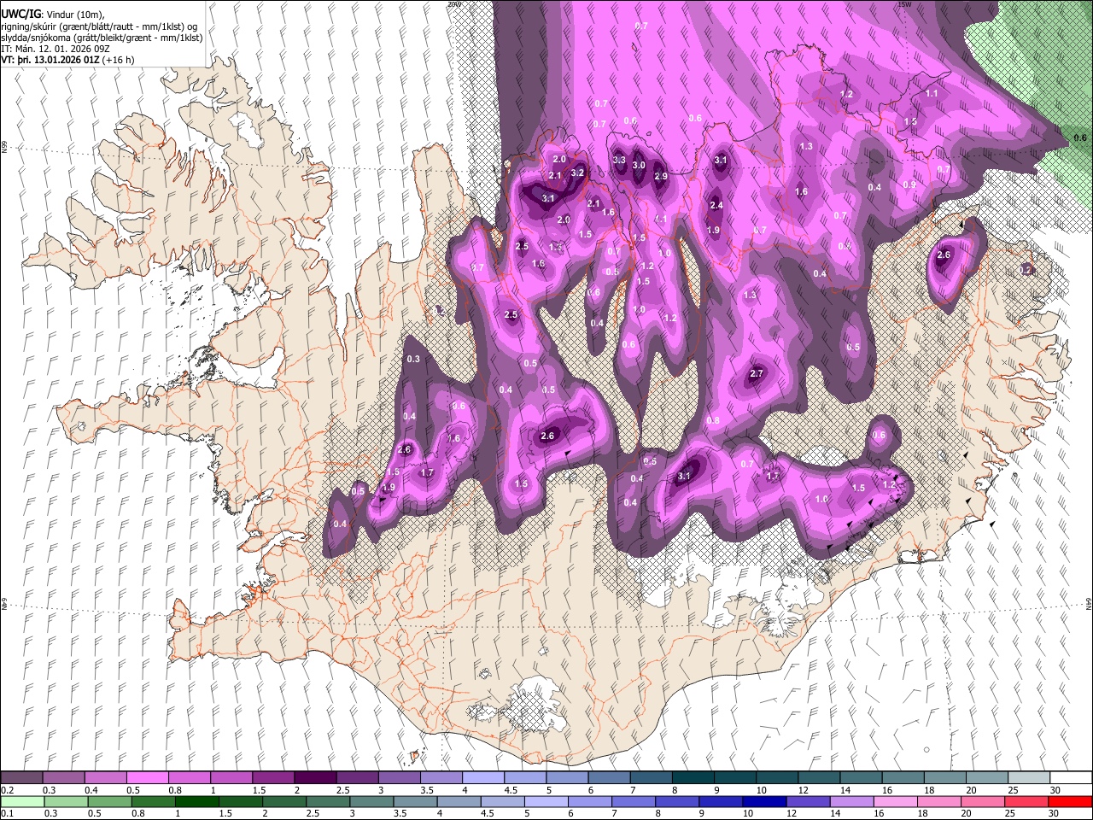Viewport: 1093px width, 820px height.
Task: Click the '3.0' snowfall value on the map
Action: (639, 166)
